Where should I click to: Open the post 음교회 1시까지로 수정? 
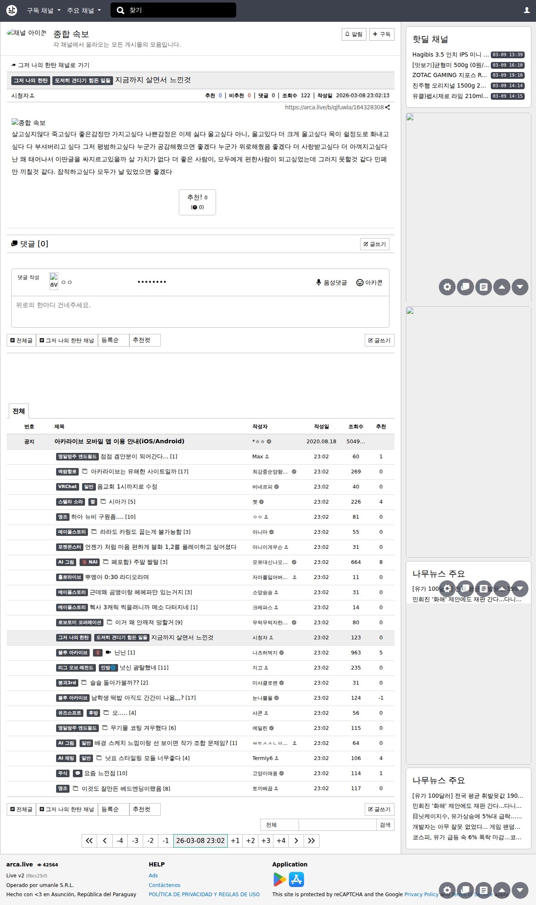pyautogui.click(x=127, y=486)
